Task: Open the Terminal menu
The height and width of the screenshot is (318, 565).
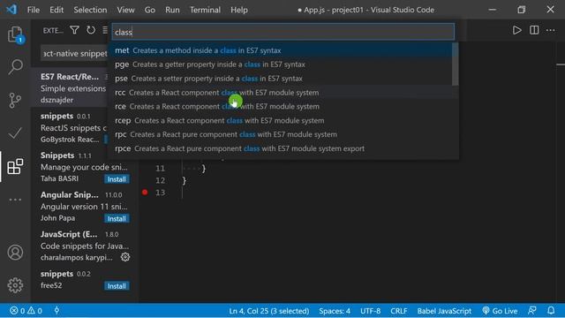Action: tap(205, 10)
